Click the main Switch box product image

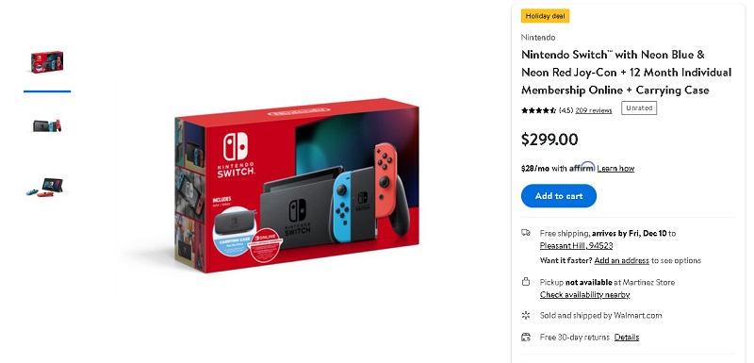pos(297,186)
